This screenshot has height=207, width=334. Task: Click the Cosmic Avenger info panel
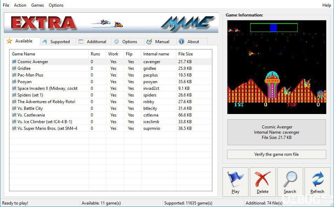277,132
